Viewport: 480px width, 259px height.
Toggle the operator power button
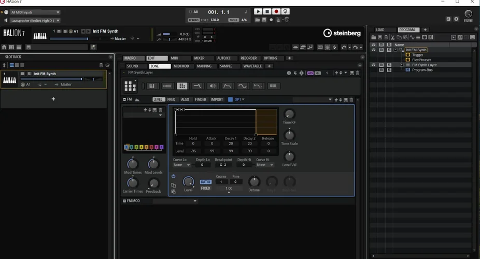(174, 177)
